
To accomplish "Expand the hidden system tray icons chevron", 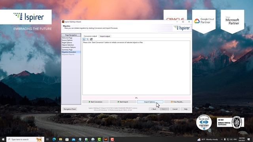I will pos(222,139).
